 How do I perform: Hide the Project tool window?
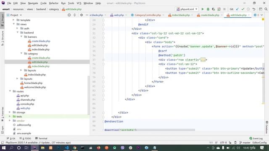[x=87, y=15]
